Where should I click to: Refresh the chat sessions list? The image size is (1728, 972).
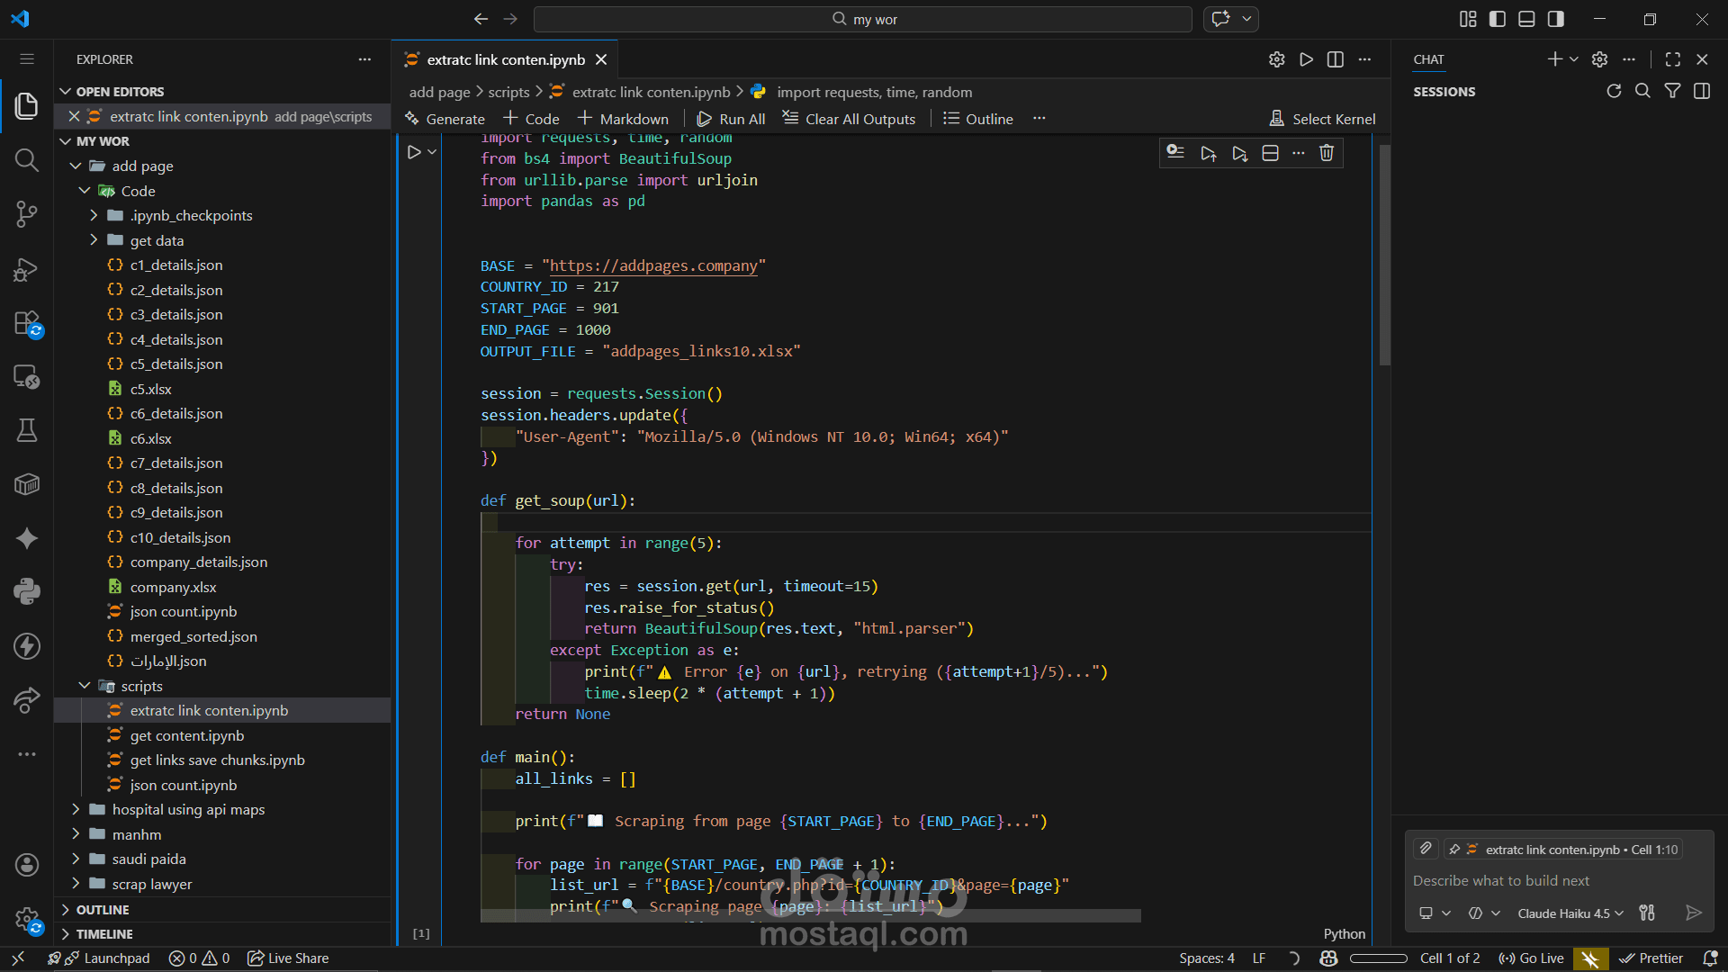[x=1614, y=91]
